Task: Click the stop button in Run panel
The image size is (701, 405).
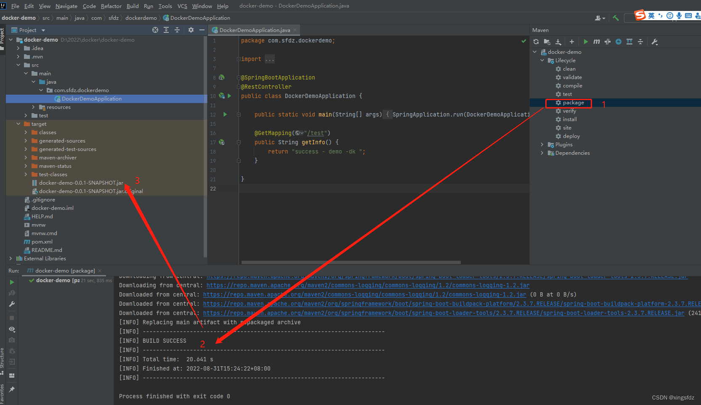Action: pos(12,318)
